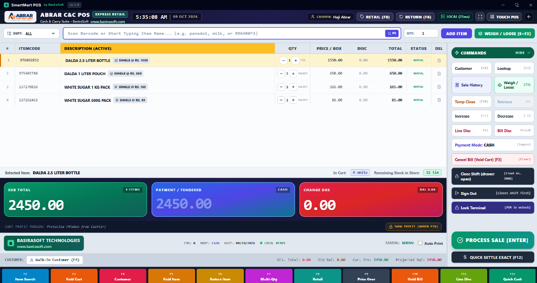Click the F2 search icon in barcode field
This screenshot has height=283, width=537.
[x=391, y=33]
